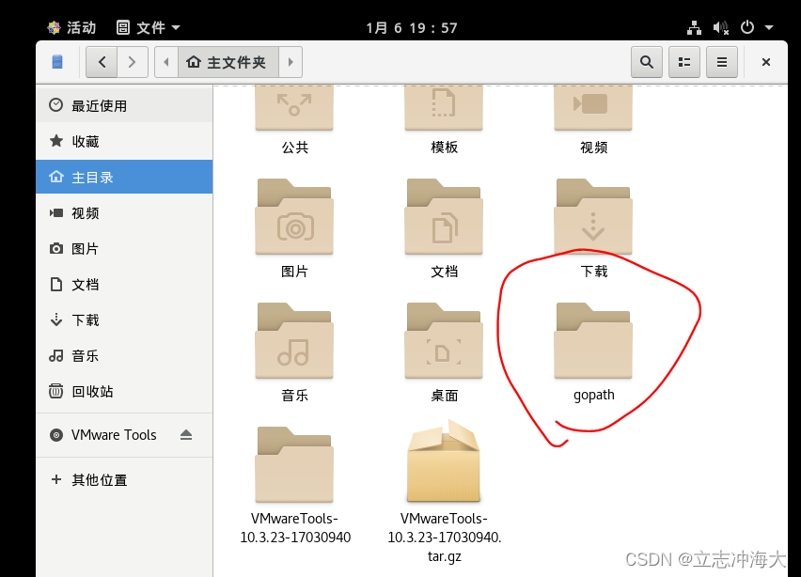Select VMware Tools in the sidebar

point(124,435)
